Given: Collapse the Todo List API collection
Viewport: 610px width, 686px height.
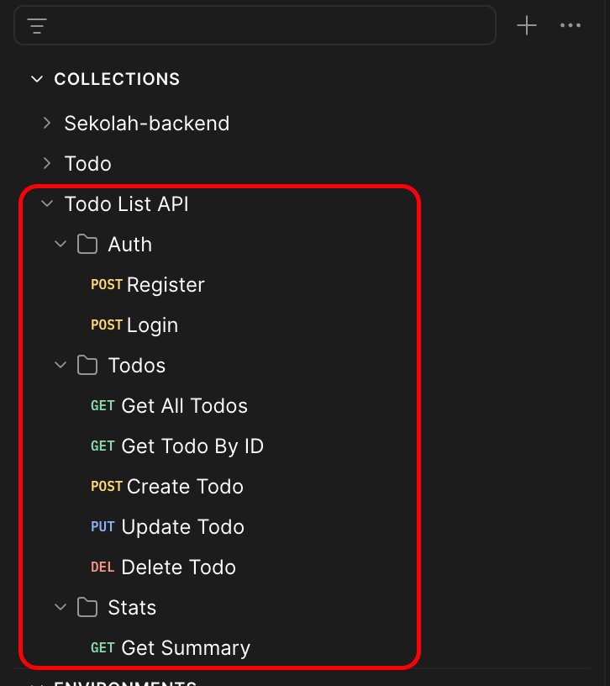Looking at the screenshot, I should [47, 204].
